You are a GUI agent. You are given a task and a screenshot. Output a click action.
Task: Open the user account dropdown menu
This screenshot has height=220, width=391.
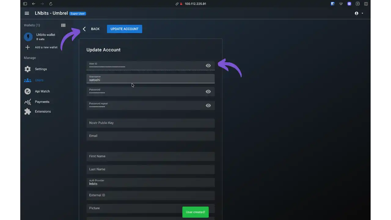359,13
